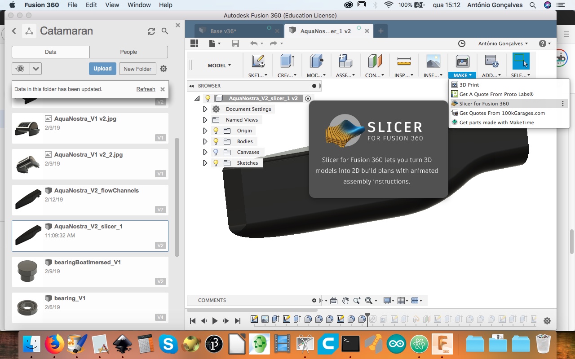The height and width of the screenshot is (359, 575).
Task: Go back from Catamaran project
Action: (14, 31)
